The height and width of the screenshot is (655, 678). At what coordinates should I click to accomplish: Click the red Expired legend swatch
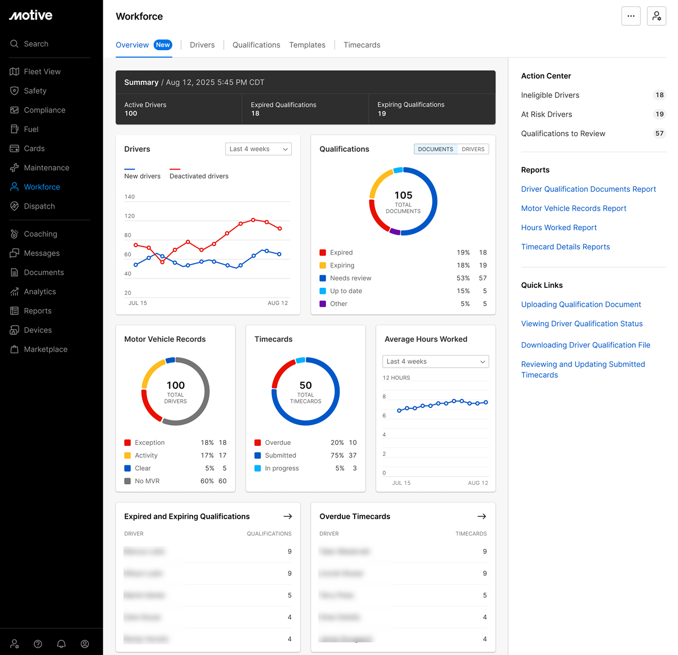[x=323, y=253]
